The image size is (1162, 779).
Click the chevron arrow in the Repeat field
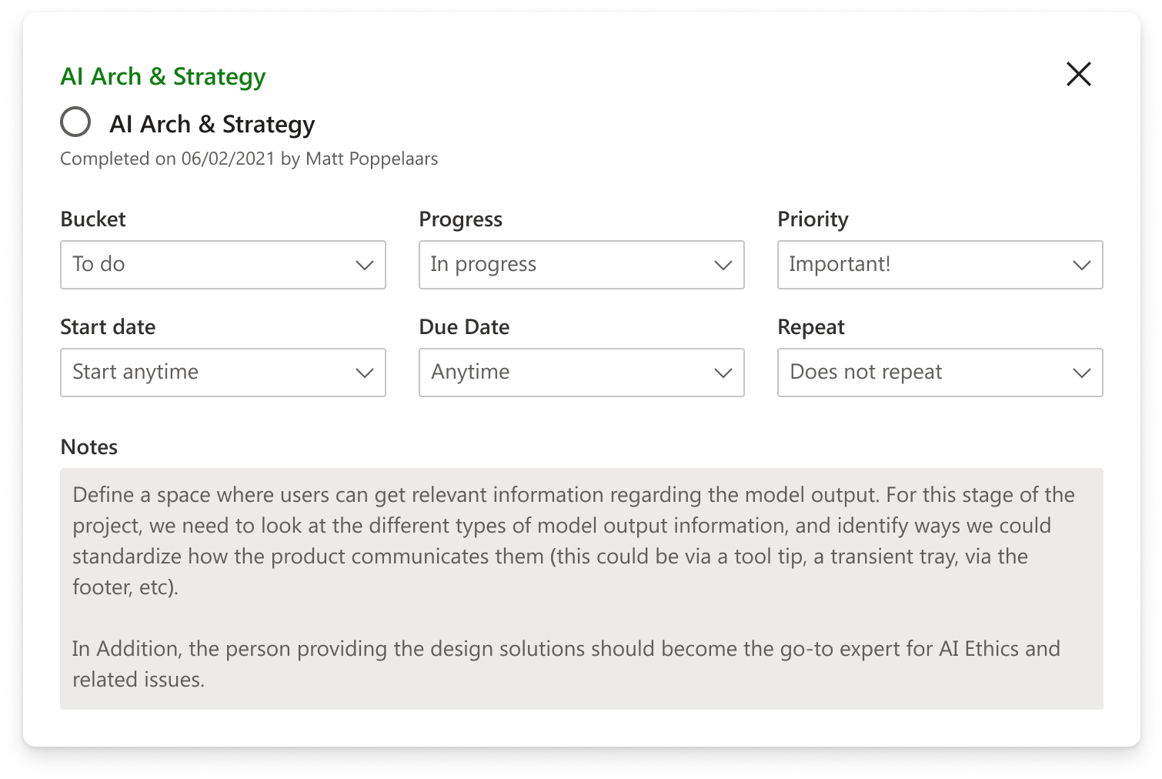click(x=1082, y=373)
